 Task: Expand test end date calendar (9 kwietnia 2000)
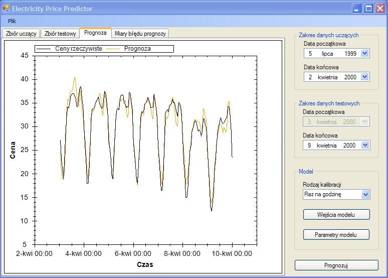(365, 145)
